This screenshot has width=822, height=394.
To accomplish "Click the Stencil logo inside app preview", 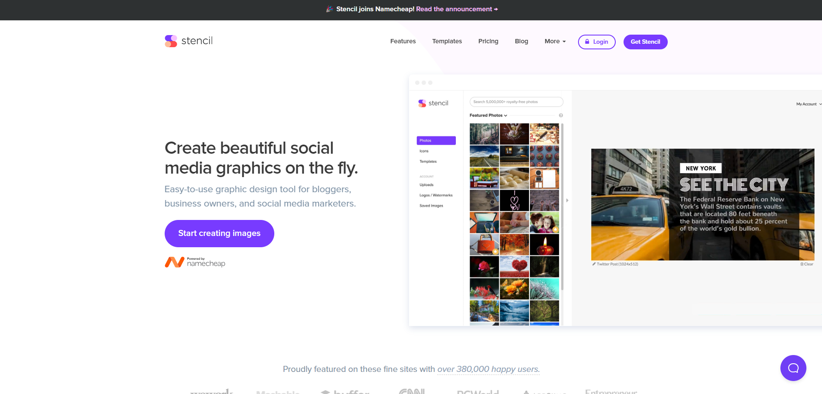I will click(x=433, y=103).
